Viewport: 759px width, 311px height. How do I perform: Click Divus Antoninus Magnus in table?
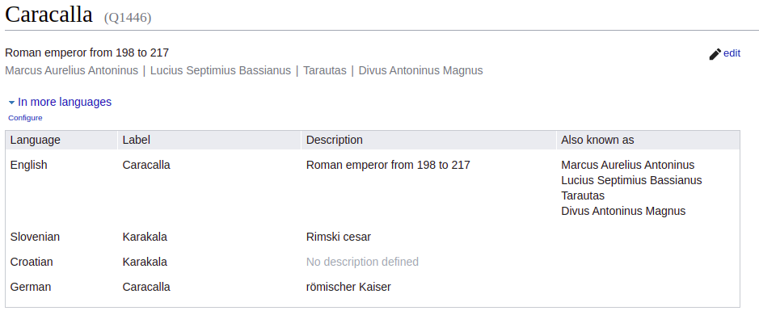click(623, 212)
